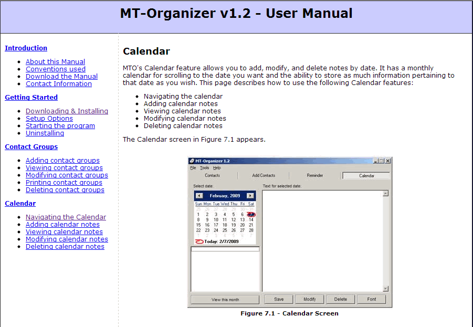Open the Tools menu in screenshot
473x327 pixels.
pos(204,168)
